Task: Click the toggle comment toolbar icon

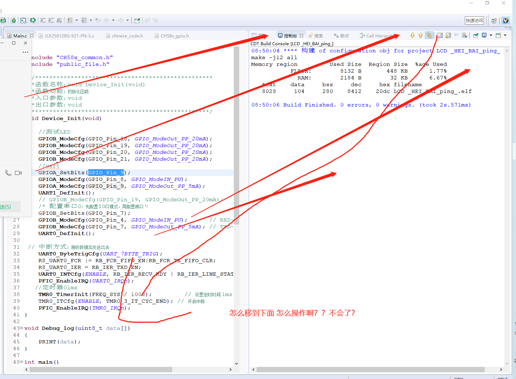Action: [x=59, y=21]
